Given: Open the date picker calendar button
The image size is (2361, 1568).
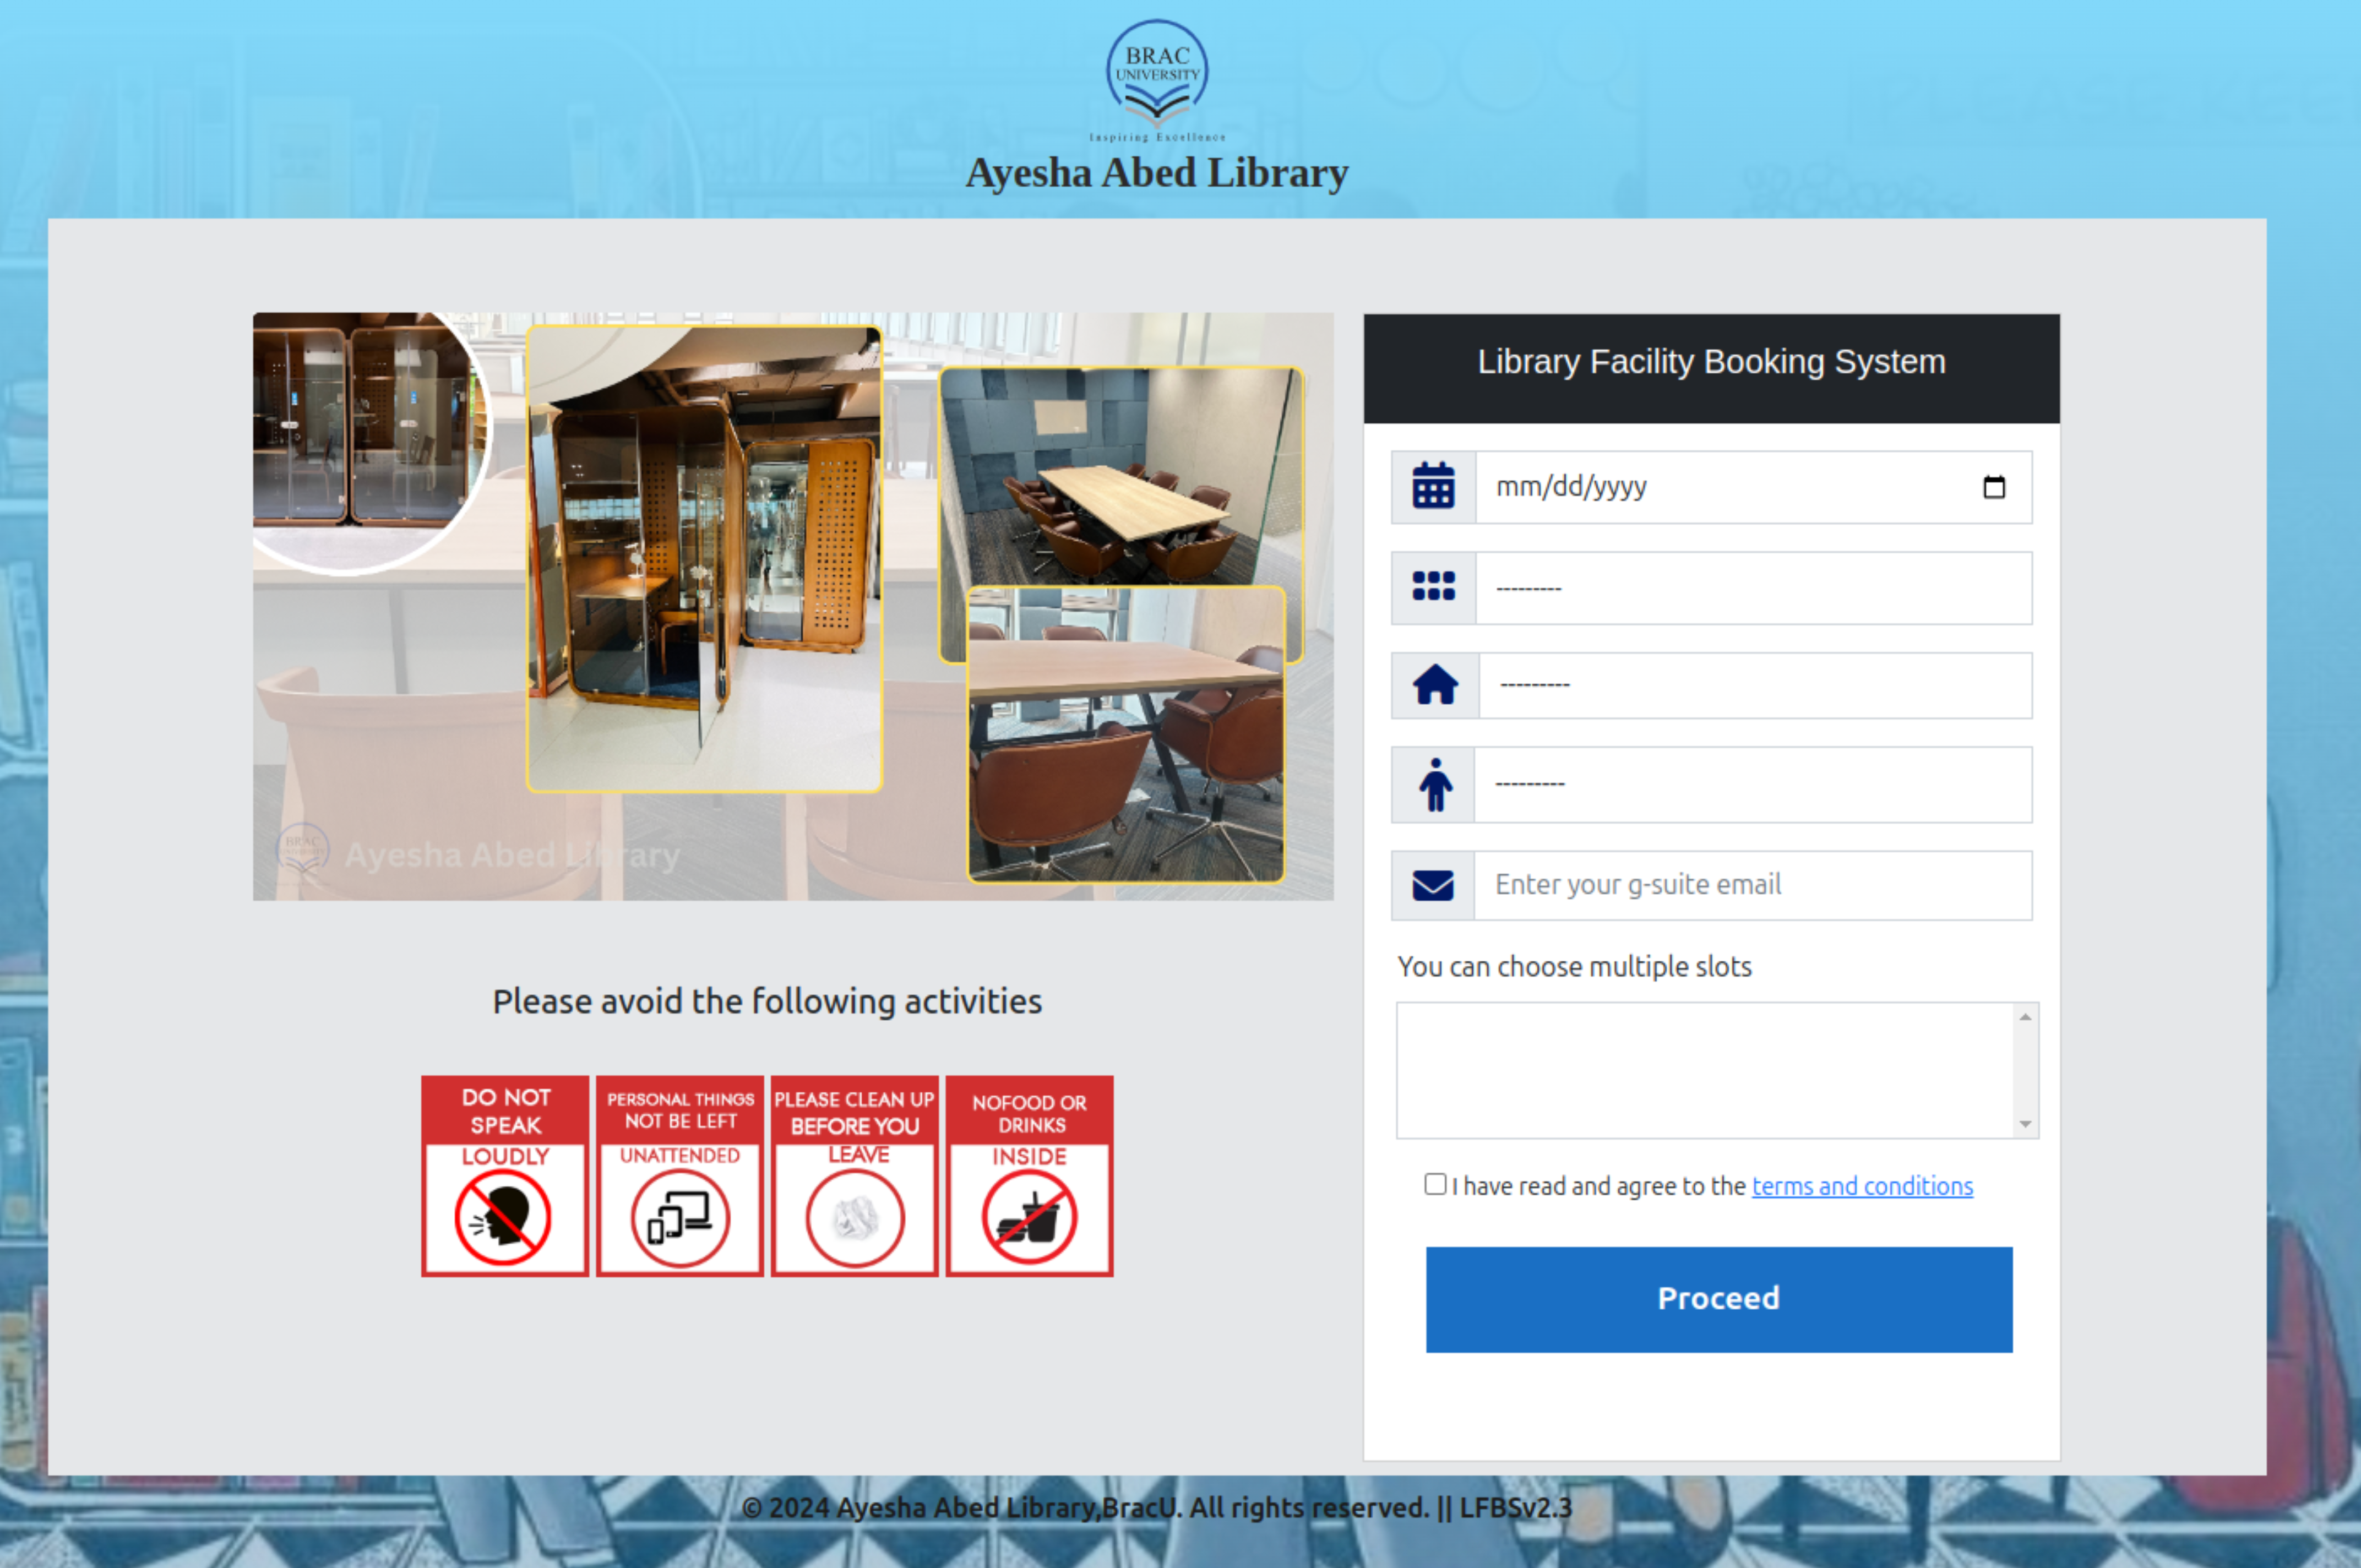Looking at the screenshot, I should (x=1994, y=487).
